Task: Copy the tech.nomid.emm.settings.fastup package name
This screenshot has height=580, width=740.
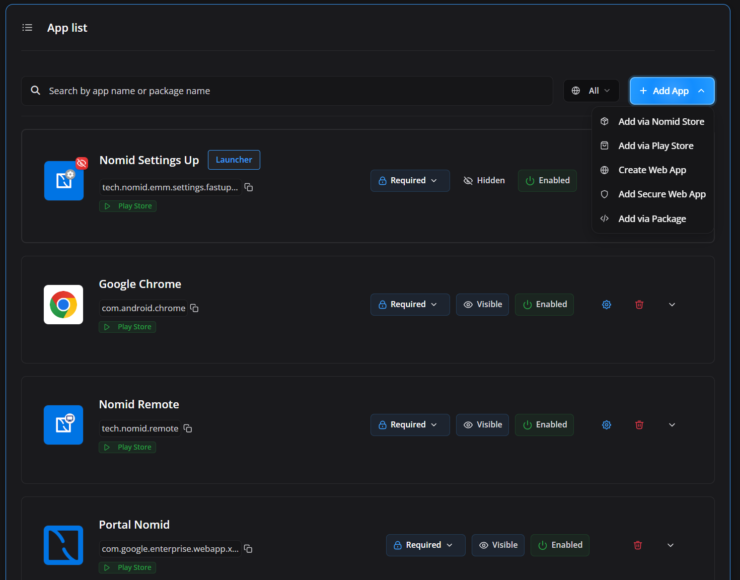Action: 249,187
